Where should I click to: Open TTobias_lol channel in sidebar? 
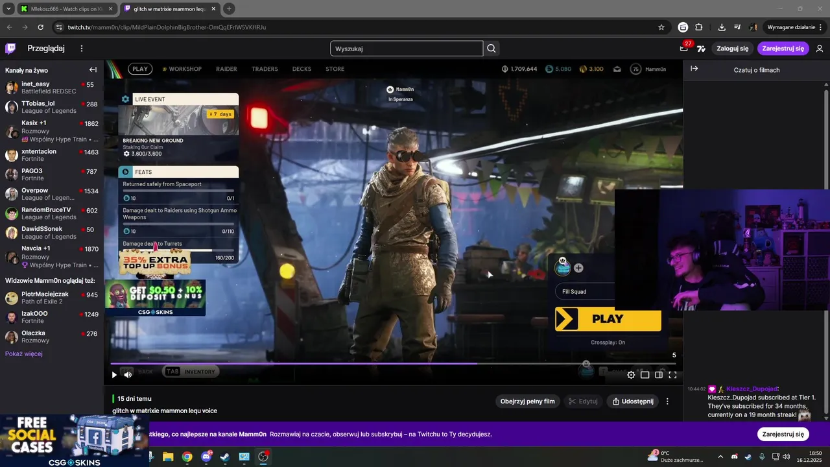(52, 107)
